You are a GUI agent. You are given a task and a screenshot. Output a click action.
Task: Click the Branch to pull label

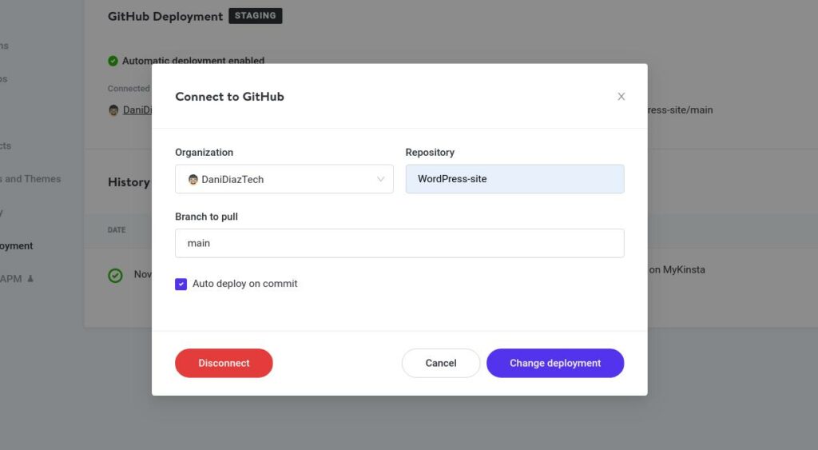tap(207, 217)
